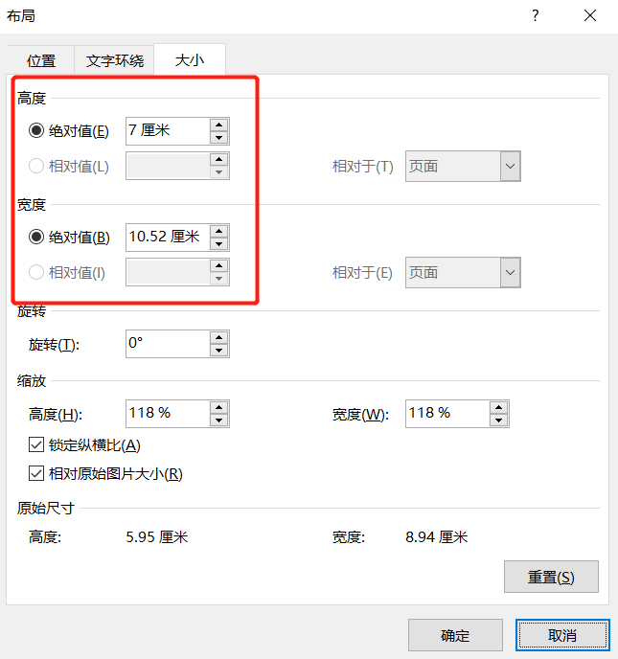This screenshot has height=659, width=618.
Task: Click the width 10.52 厘米 input field
Action: tap(168, 238)
